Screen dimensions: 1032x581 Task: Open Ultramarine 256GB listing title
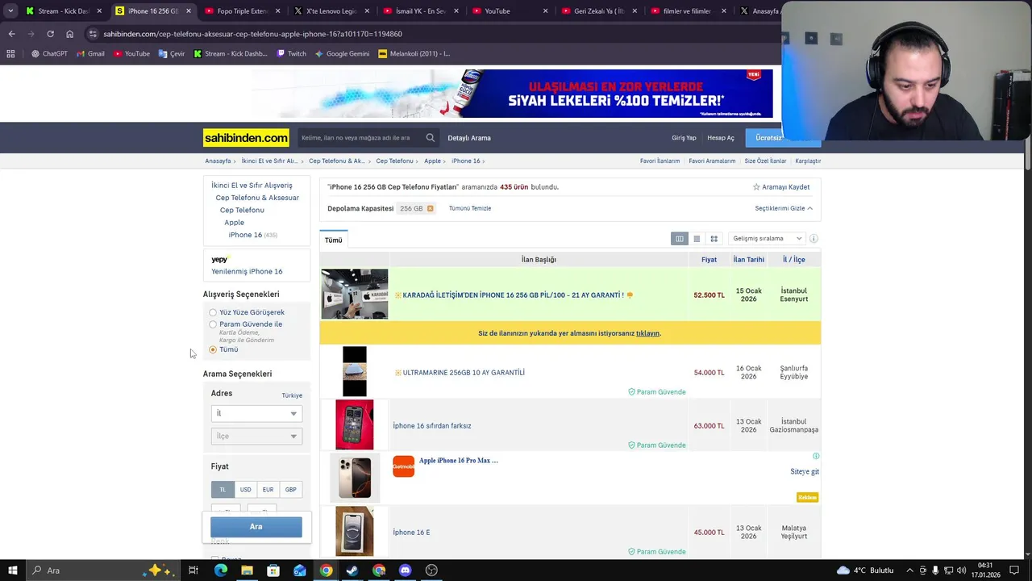pos(464,373)
